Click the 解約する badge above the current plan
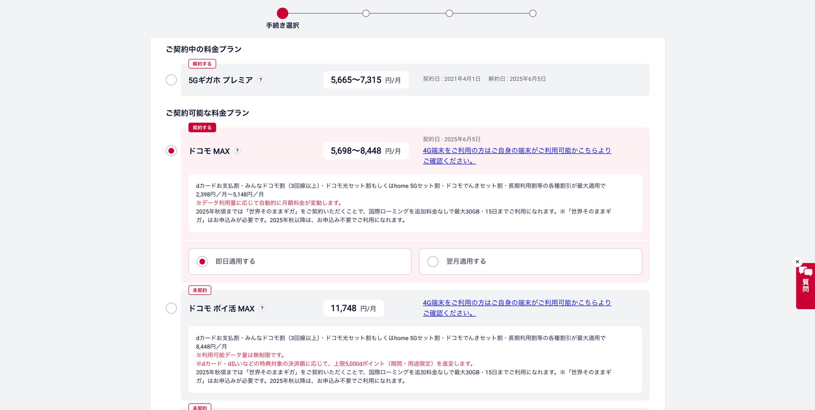This screenshot has height=410, width=815. 202,64
